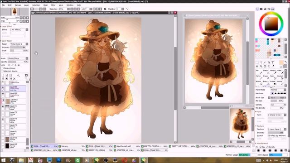Image resolution: width=290 pixels, height=163 pixels.
Task: Toggle visibility of Layer85
Action: (x=3, y=87)
